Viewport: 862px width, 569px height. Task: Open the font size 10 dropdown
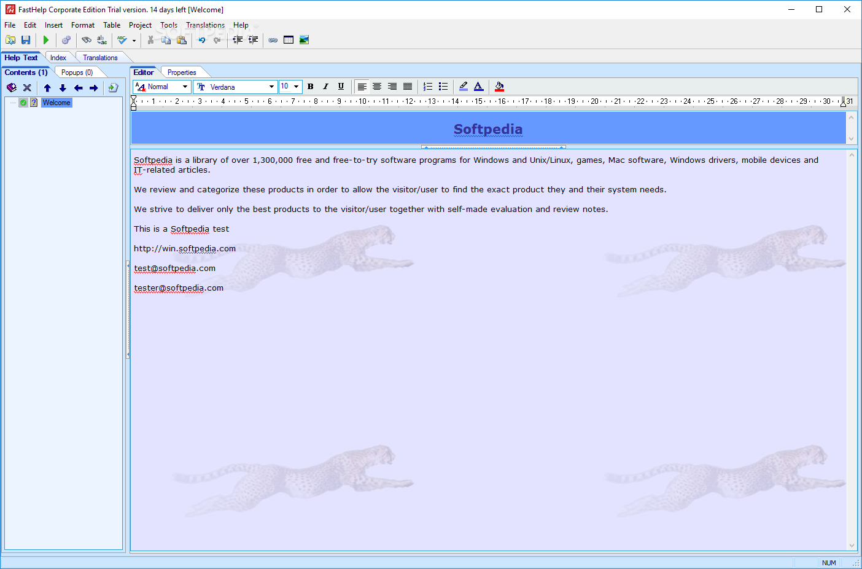pyautogui.click(x=296, y=87)
